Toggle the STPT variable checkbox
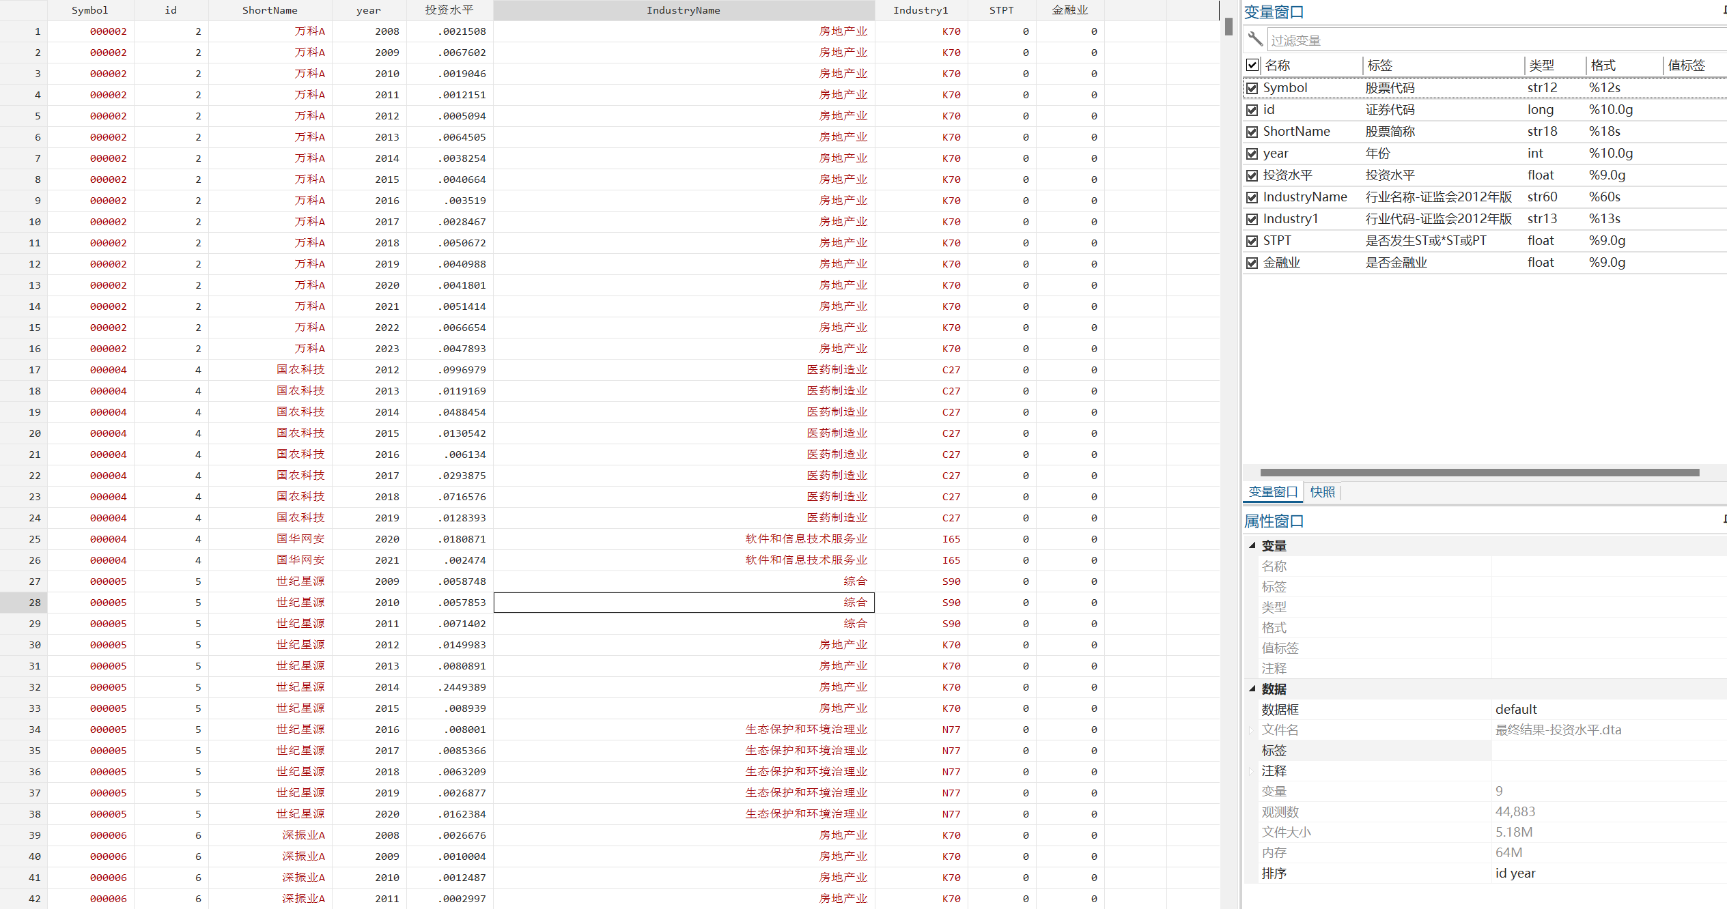 (x=1252, y=241)
